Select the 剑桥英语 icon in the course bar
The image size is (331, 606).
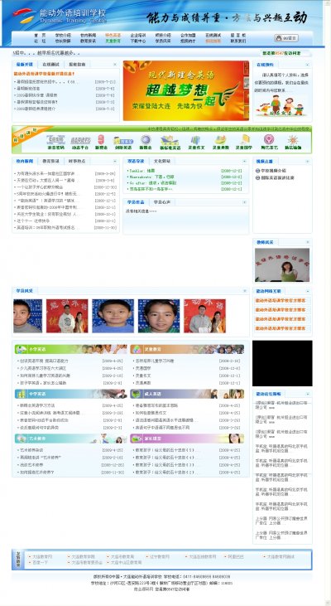coord(122,140)
